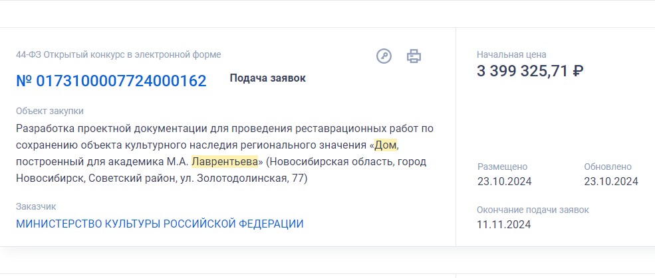Viewport: 655px width, 278px height.
Task: Click the Заказчик label
Action: coord(36,207)
